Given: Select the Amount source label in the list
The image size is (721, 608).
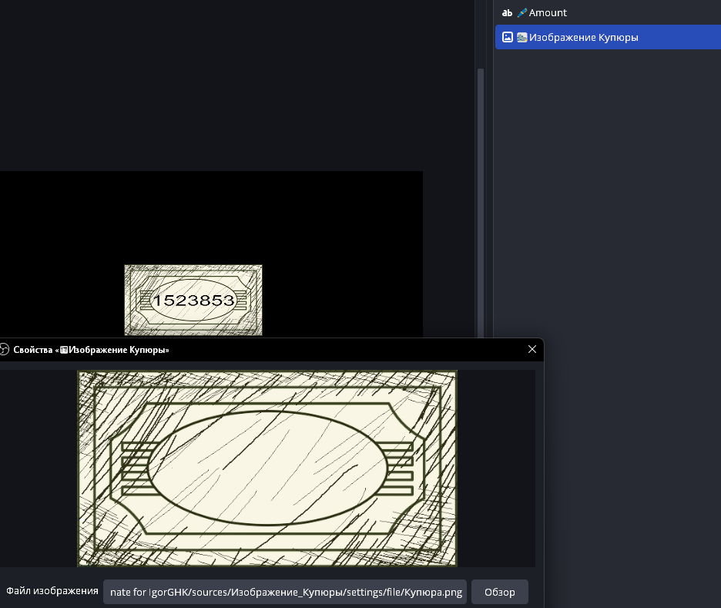Looking at the screenshot, I should pyautogui.click(x=548, y=13).
